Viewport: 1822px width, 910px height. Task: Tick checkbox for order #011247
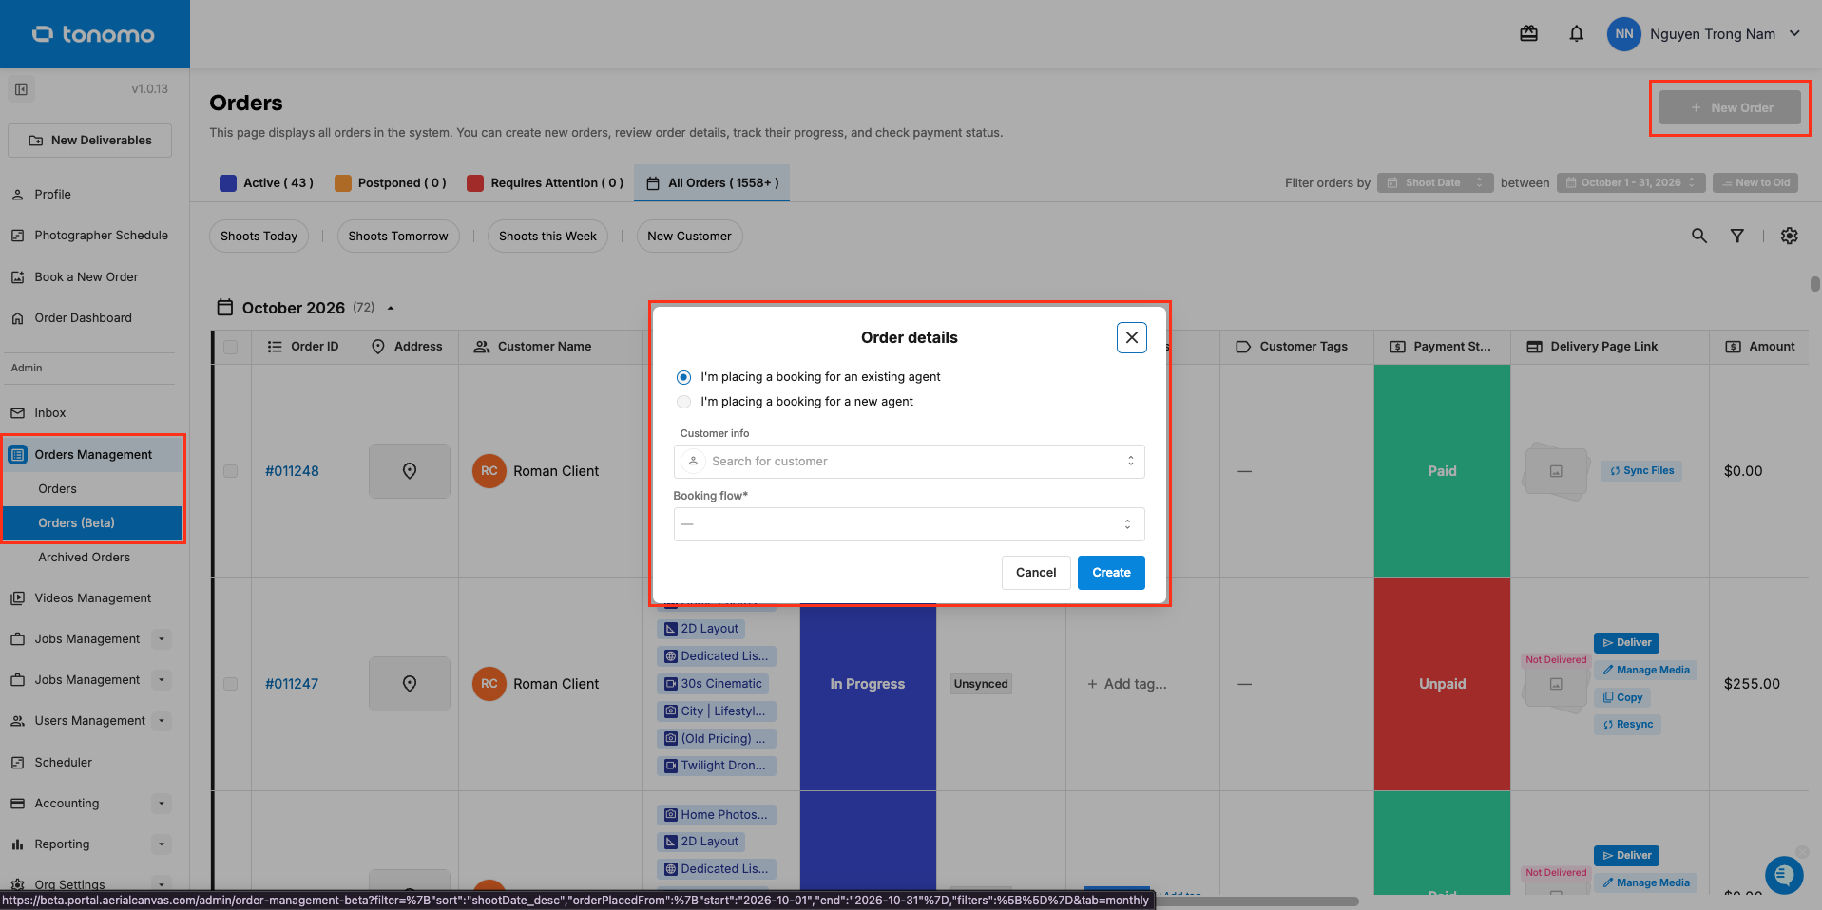[x=230, y=684]
